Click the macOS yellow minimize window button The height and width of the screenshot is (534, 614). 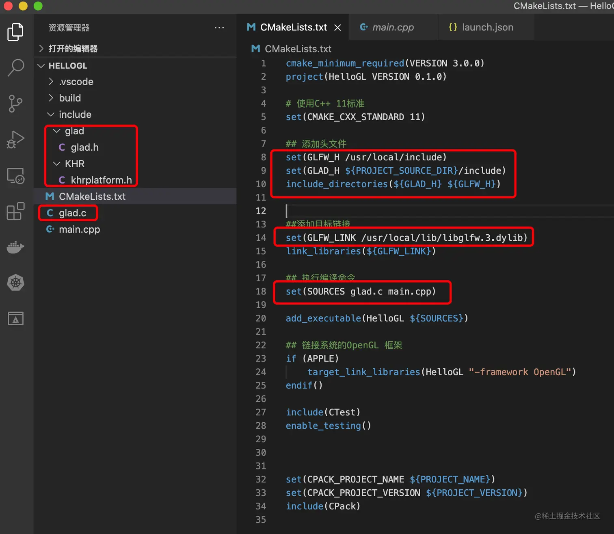tap(23, 6)
